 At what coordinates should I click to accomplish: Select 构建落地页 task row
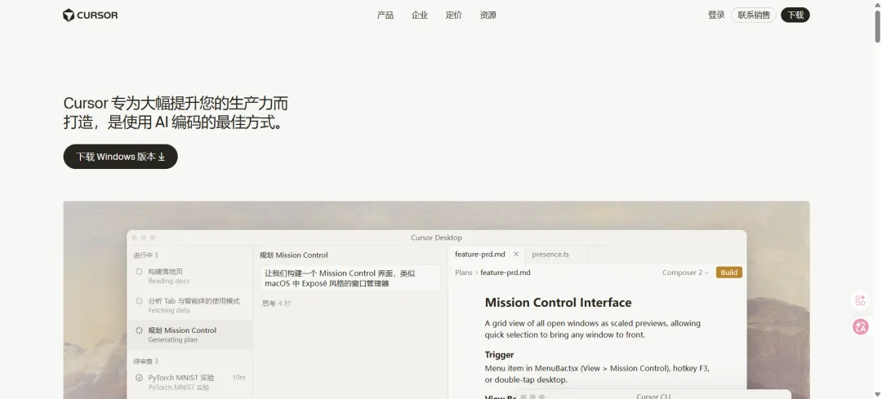[190, 276]
